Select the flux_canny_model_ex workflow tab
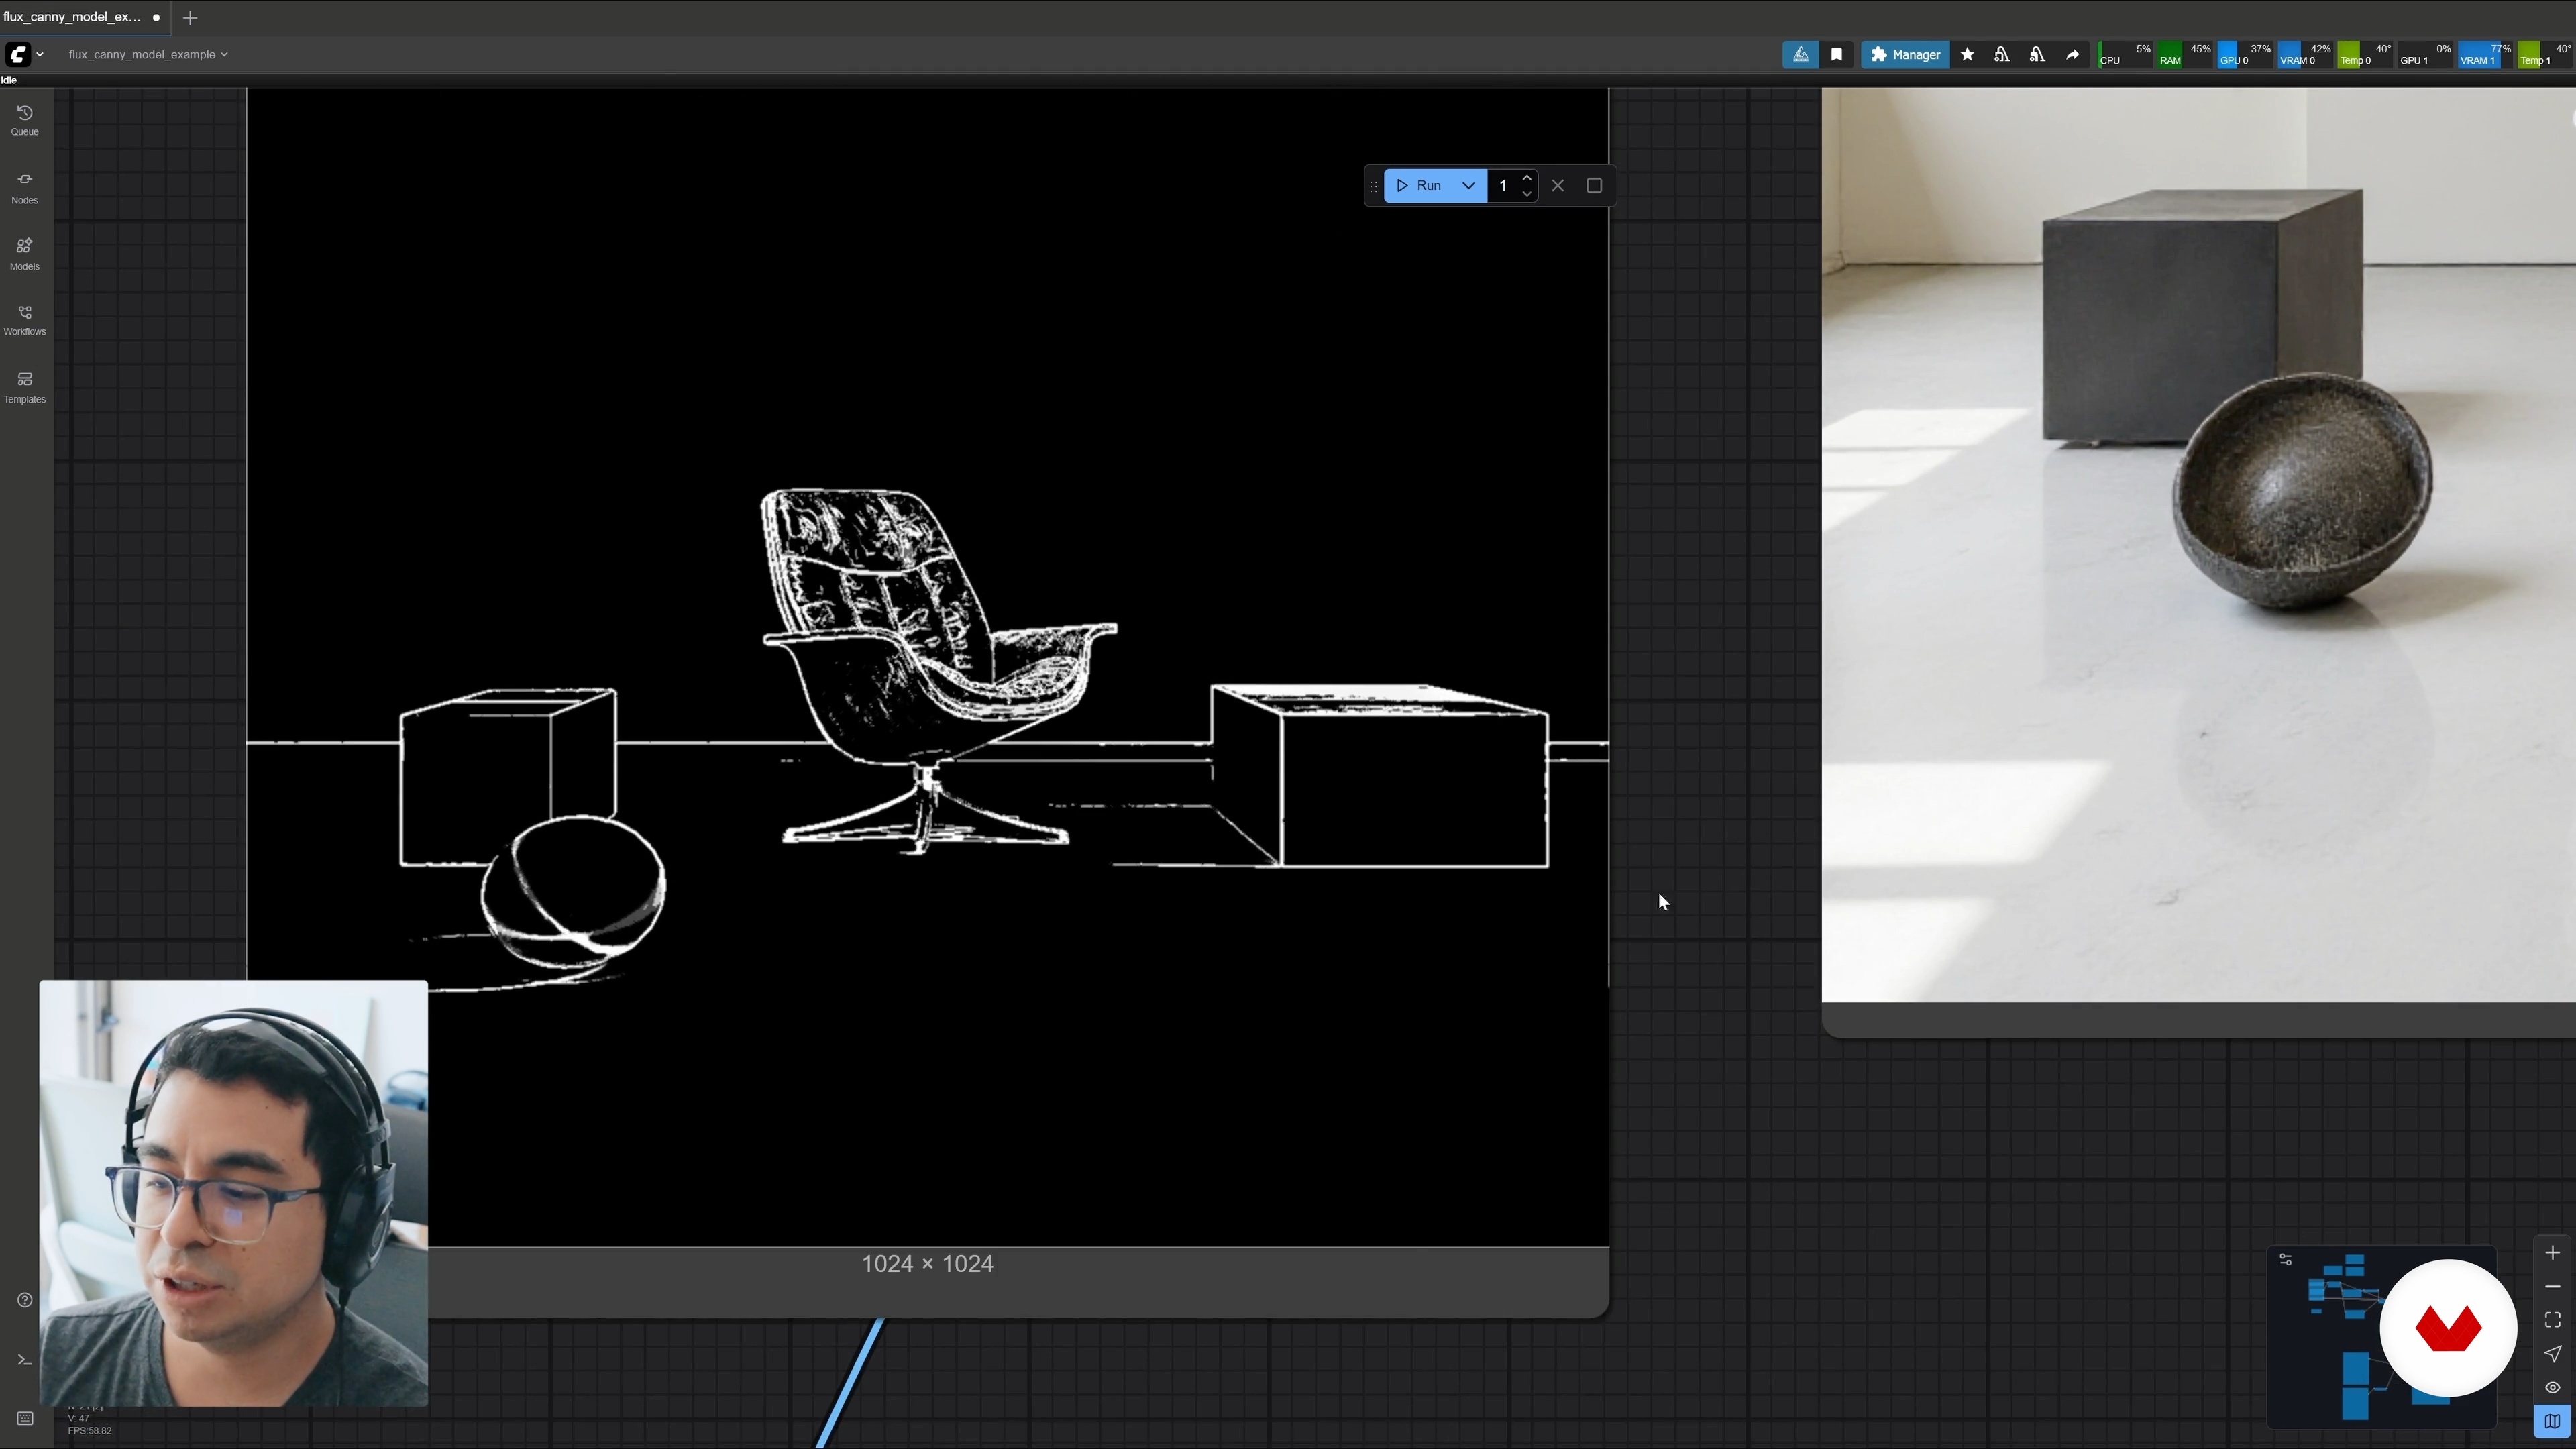This screenshot has height=1449, width=2576. point(72,17)
